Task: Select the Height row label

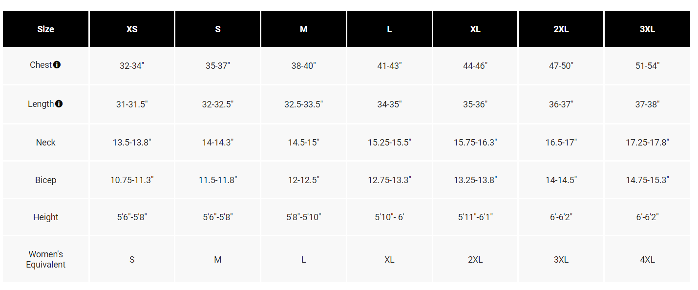Action: pos(45,217)
